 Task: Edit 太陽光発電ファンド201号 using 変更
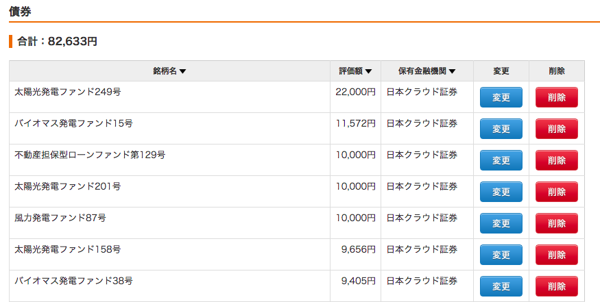[x=501, y=192]
